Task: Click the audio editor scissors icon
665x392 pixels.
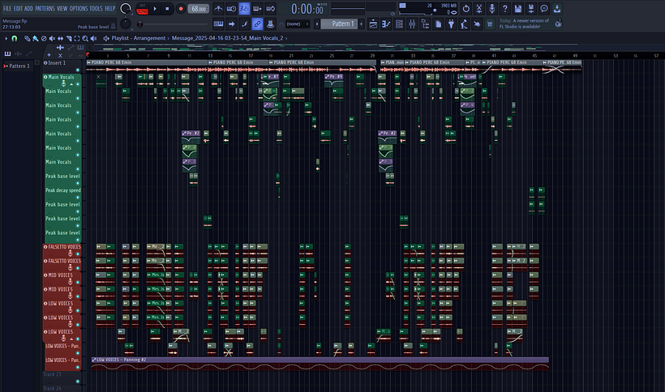Action: 478,8
